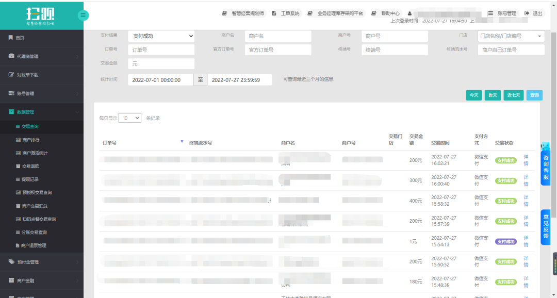This screenshot has height=298, width=557.
Task: Focus the 商户名 input field
Action: [x=278, y=36]
